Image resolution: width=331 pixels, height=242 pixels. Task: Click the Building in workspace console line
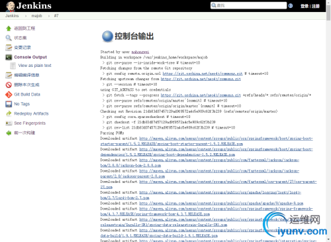click(154, 58)
